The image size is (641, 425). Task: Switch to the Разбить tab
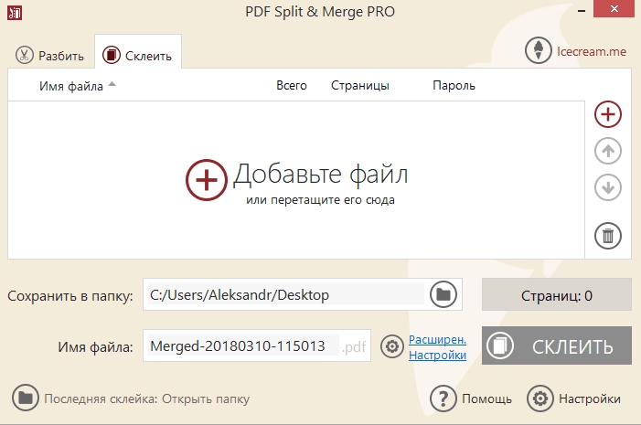pos(50,55)
